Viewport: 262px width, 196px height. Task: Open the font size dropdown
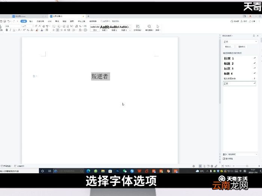point(28,26)
